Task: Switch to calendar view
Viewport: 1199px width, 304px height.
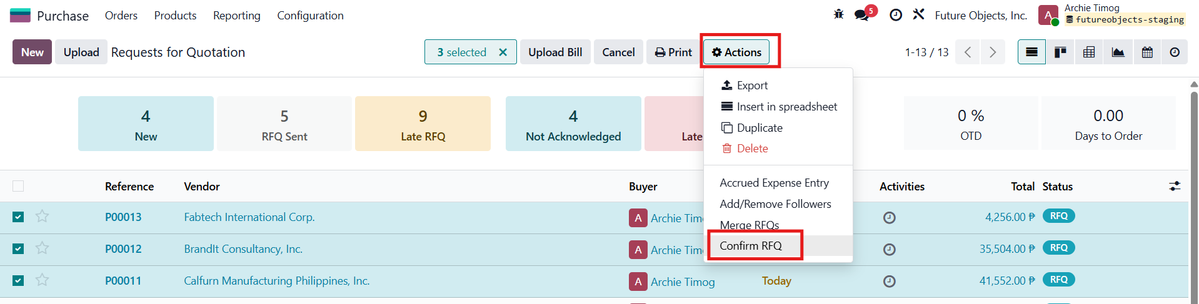Action: coord(1147,52)
